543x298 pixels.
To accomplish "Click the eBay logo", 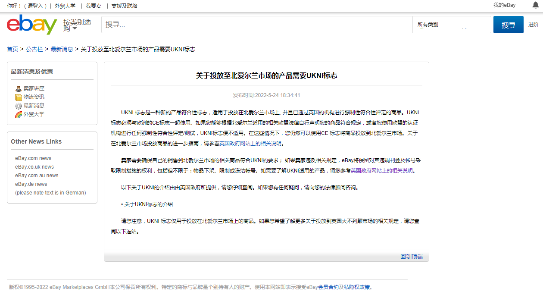I will tap(32, 25).
